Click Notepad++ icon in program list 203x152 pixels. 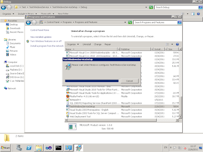point(68,100)
